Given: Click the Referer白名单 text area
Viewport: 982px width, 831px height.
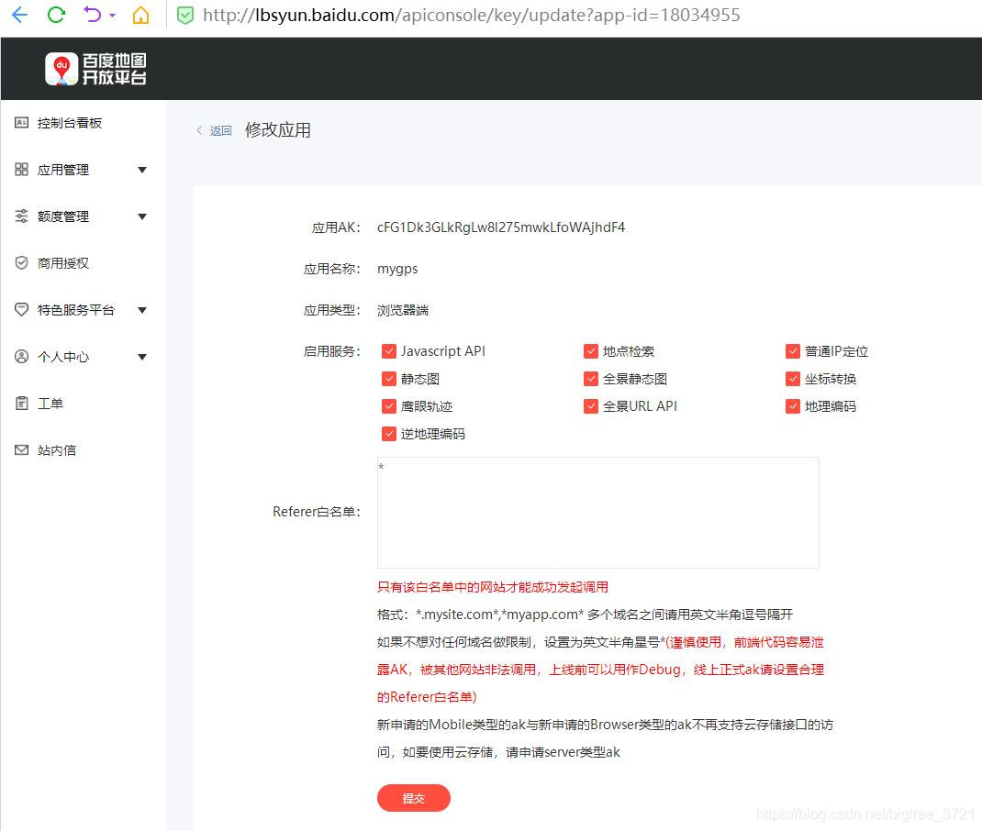Looking at the screenshot, I should click(x=598, y=513).
